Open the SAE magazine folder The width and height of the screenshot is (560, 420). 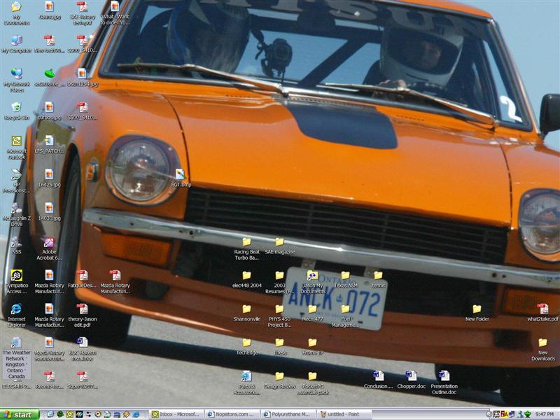click(279, 241)
